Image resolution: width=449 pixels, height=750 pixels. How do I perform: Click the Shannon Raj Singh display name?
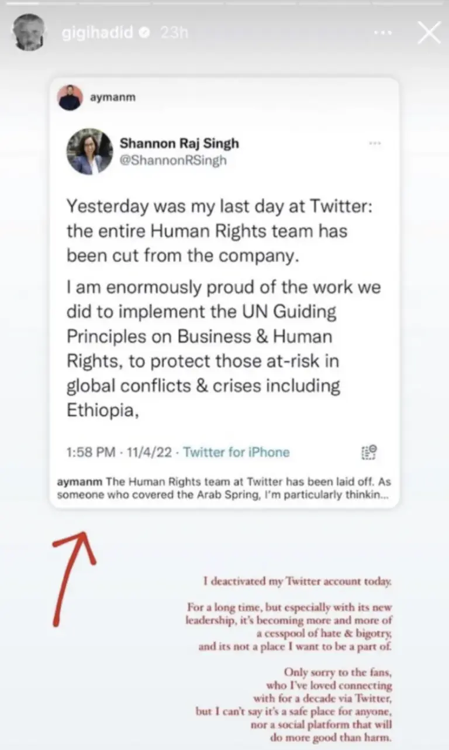pyautogui.click(x=179, y=143)
